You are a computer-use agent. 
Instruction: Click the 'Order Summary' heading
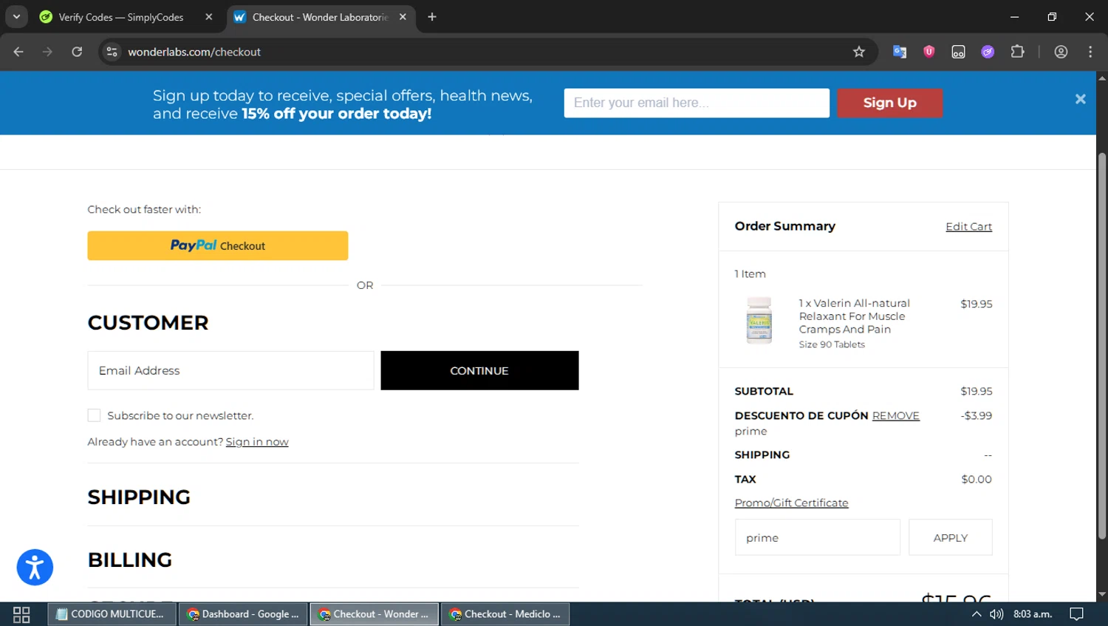(784, 226)
